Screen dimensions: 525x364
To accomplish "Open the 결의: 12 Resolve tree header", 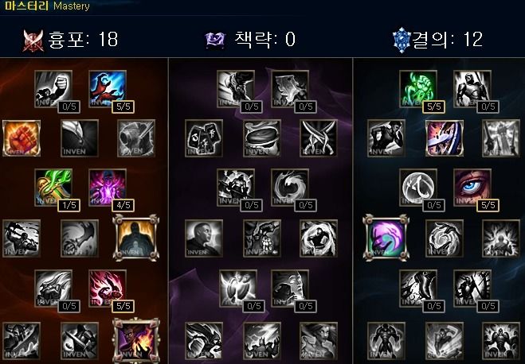I will pyautogui.click(x=437, y=40).
